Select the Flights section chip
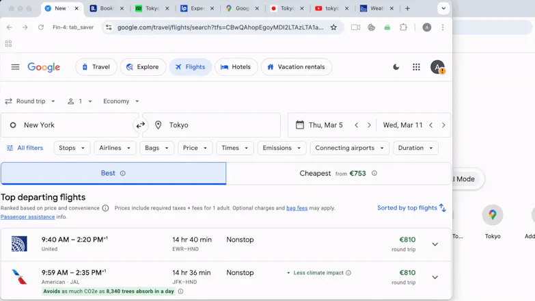 191,67
